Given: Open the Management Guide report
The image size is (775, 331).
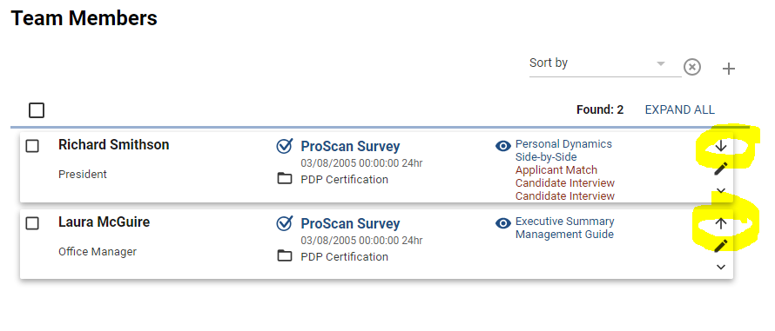Looking at the screenshot, I should pyautogui.click(x=564, y=235).
